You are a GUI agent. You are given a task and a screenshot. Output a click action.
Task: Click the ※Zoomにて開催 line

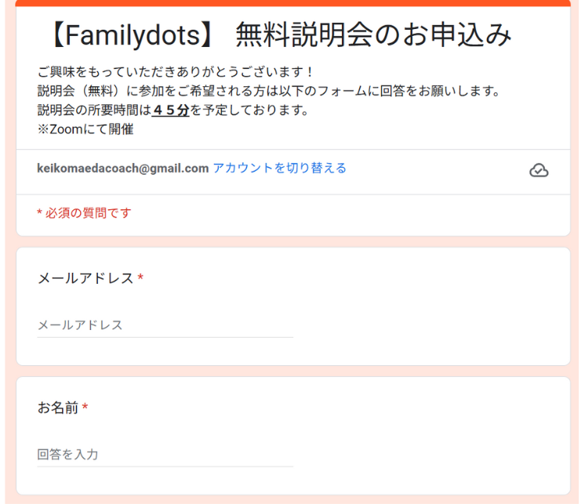point(85,129)
